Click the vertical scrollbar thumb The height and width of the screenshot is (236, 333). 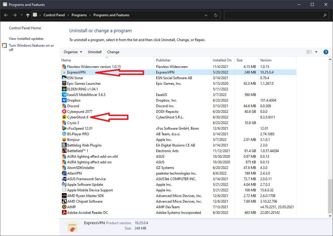click(330, 196)
